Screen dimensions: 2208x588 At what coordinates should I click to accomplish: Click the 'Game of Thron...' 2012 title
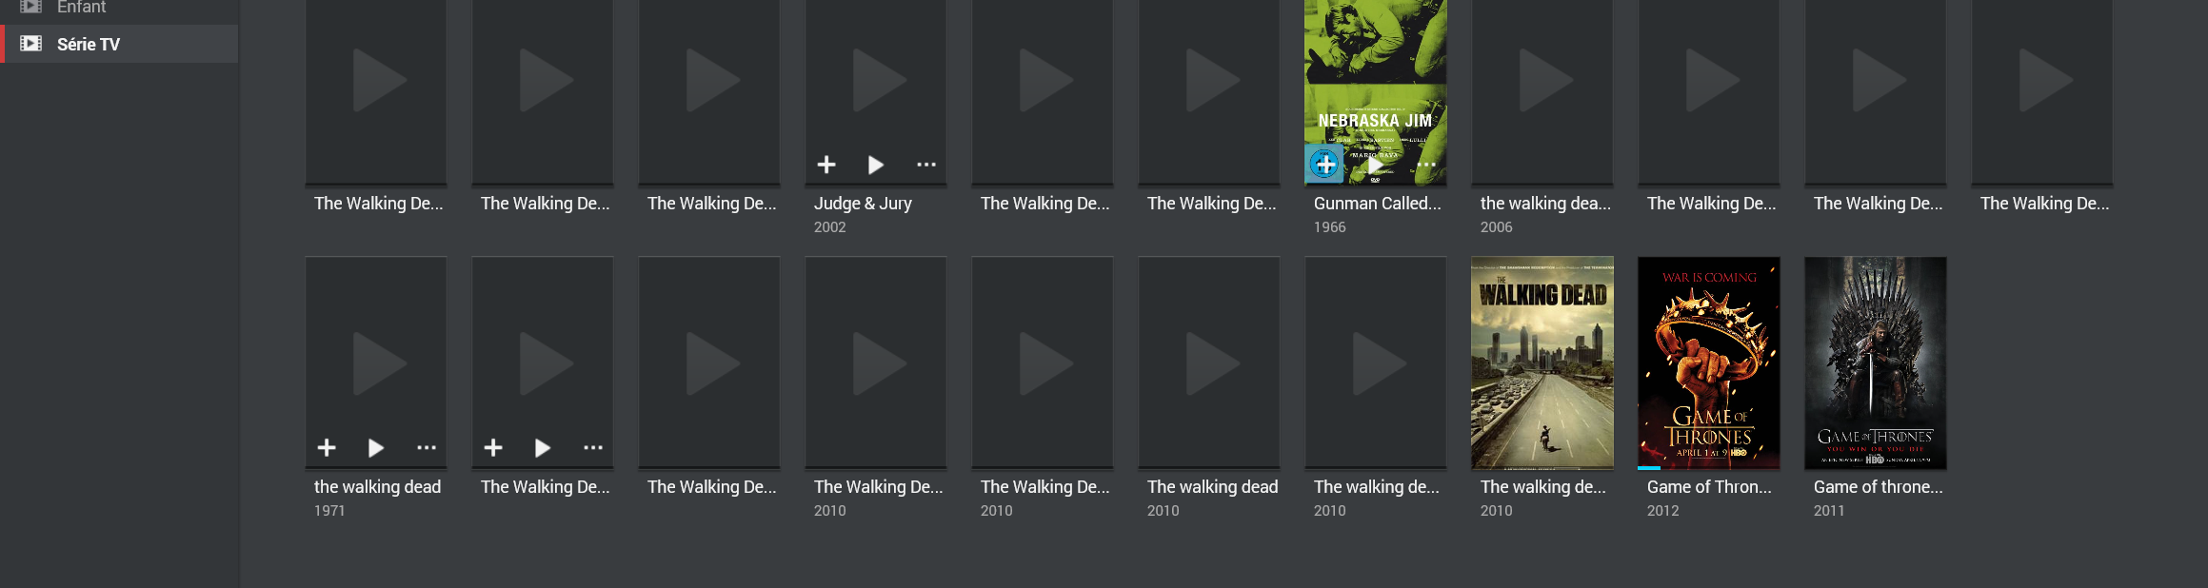click(x=1709, y=486)
